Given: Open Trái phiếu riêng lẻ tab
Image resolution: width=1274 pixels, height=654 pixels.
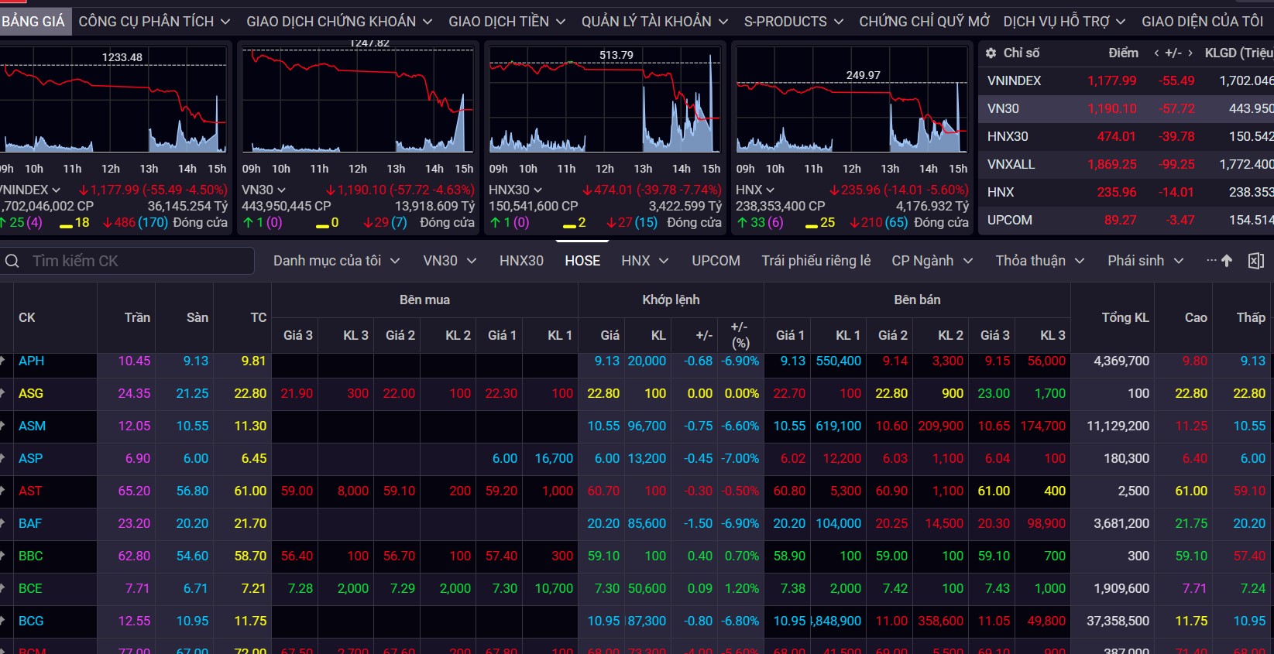Looking at the screenshot, I should click(816, 261).
